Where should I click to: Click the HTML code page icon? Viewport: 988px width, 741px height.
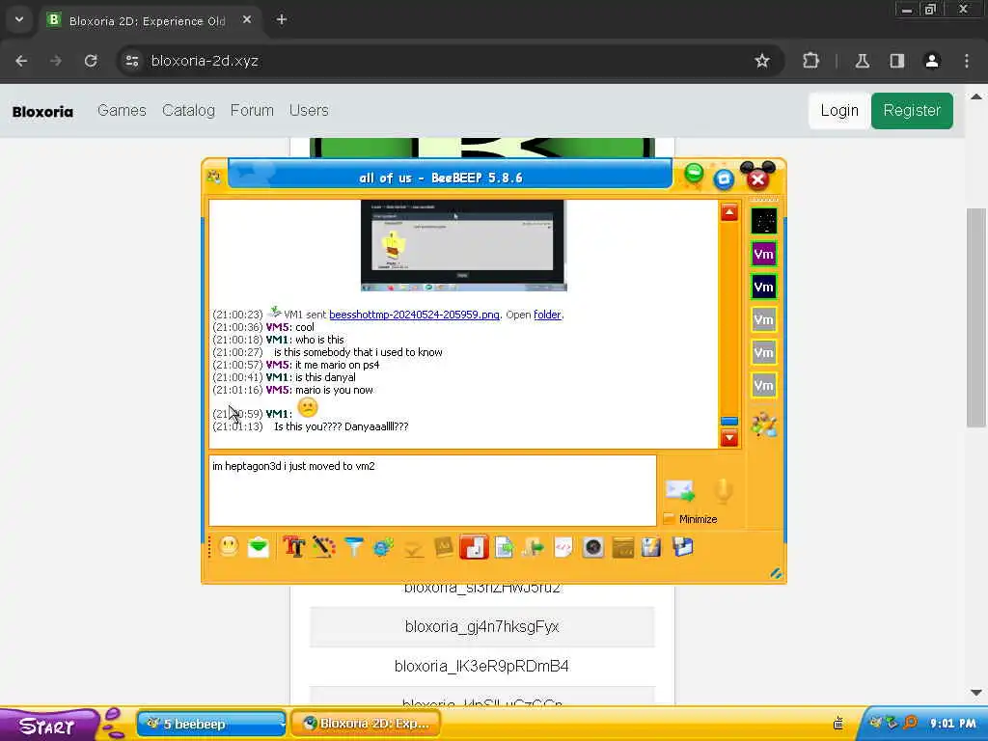pos(563,546)
